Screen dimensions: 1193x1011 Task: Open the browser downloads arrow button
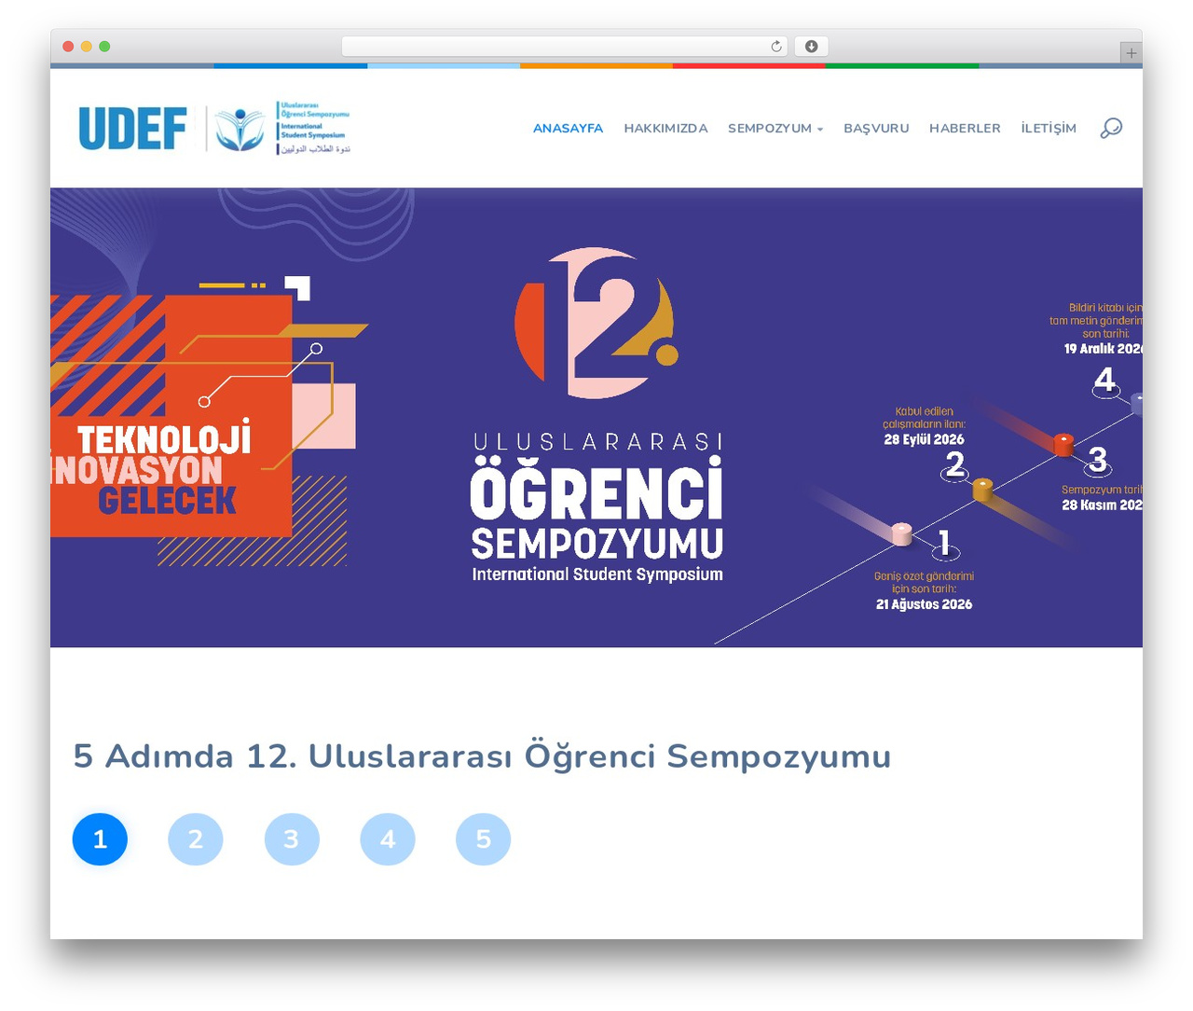[x=812, y=47]
